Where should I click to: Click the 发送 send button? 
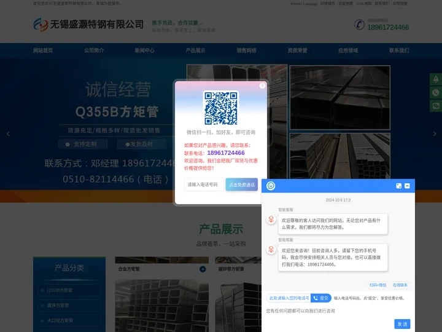(x=402, y=324)
